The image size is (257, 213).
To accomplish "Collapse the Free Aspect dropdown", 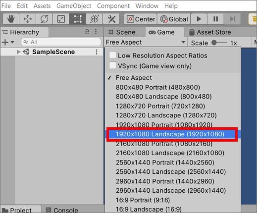I will [146, 42].
